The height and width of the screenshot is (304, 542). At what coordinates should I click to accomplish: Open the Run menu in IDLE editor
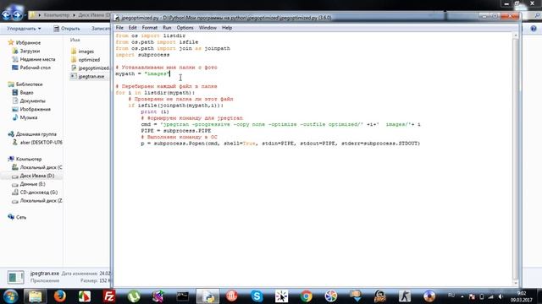pos(167,28)
